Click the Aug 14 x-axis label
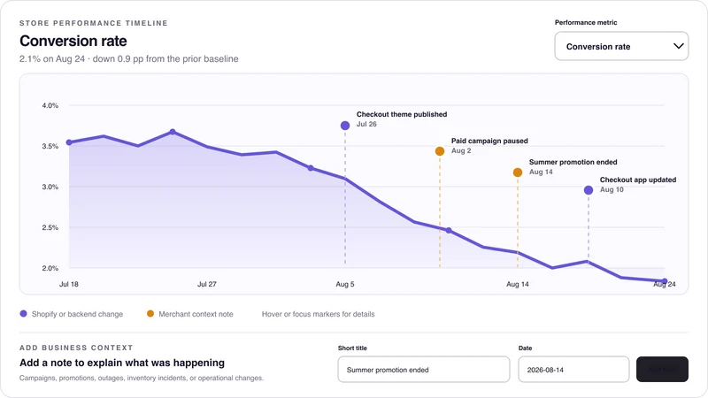The height and width of the screenshot is (398, 708). (518, 284)
